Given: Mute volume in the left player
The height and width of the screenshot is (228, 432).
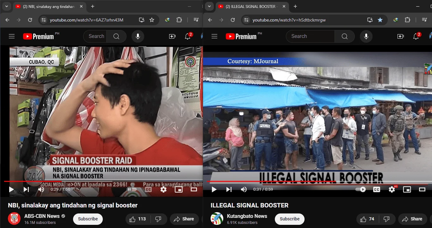Looking at the screenshot, I should click(x=41, y=189).
